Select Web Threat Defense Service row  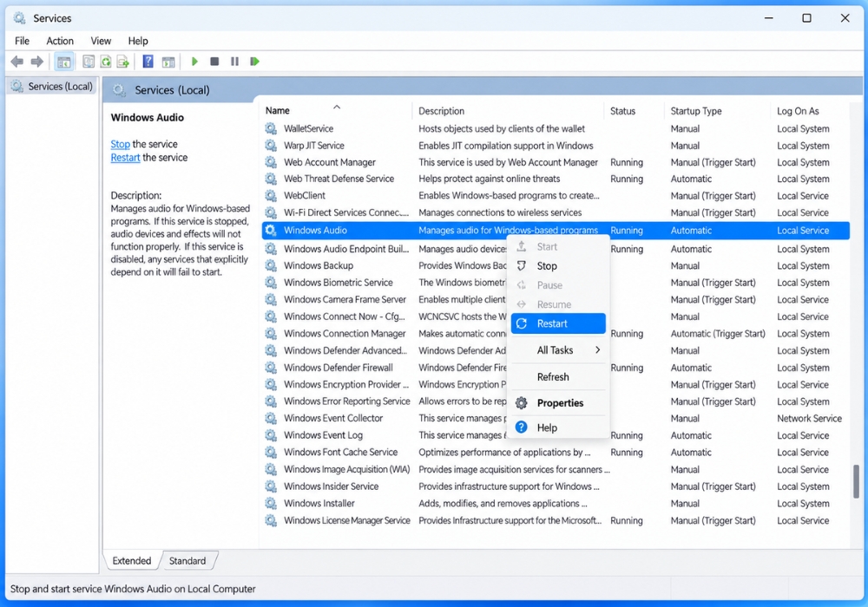[x=556, y=179]
